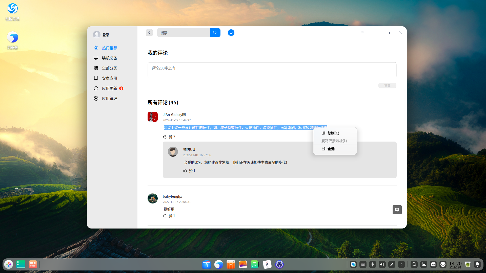The width and height of the screenshot is (486, 273).
Task: Open the photo album dock icon
Action: click(x=243, y=264)
